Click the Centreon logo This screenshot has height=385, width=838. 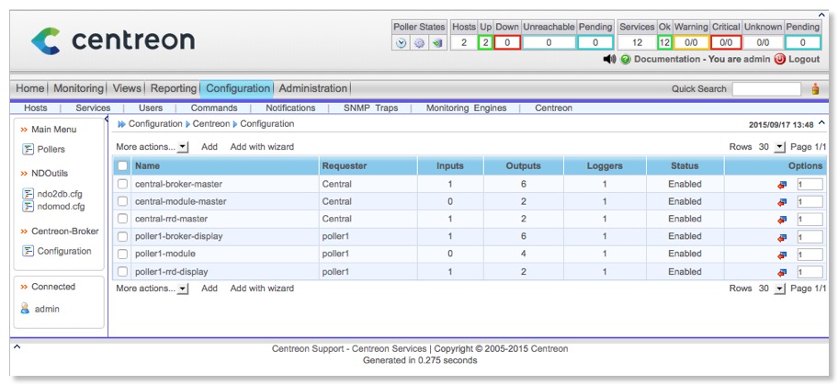[x=113, y=41]
